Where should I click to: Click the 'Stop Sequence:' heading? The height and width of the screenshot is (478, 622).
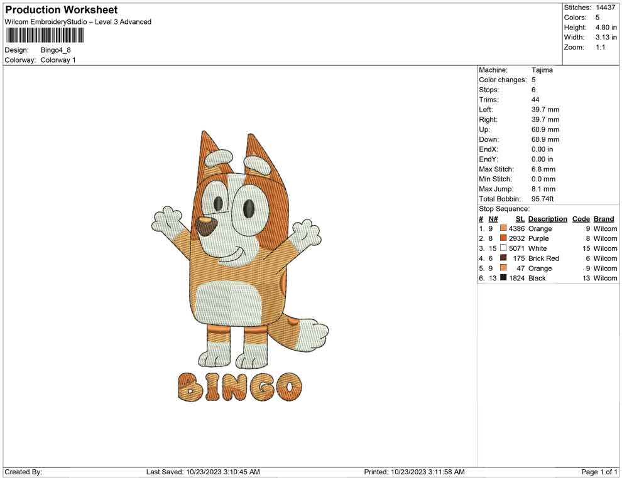(504, 209)
